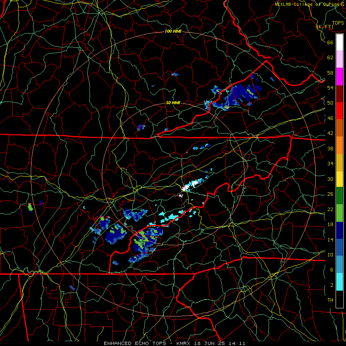Viewport: 346px width, 346px height.
Task: Click the dark red legend swatch
Action: point(339,94)
